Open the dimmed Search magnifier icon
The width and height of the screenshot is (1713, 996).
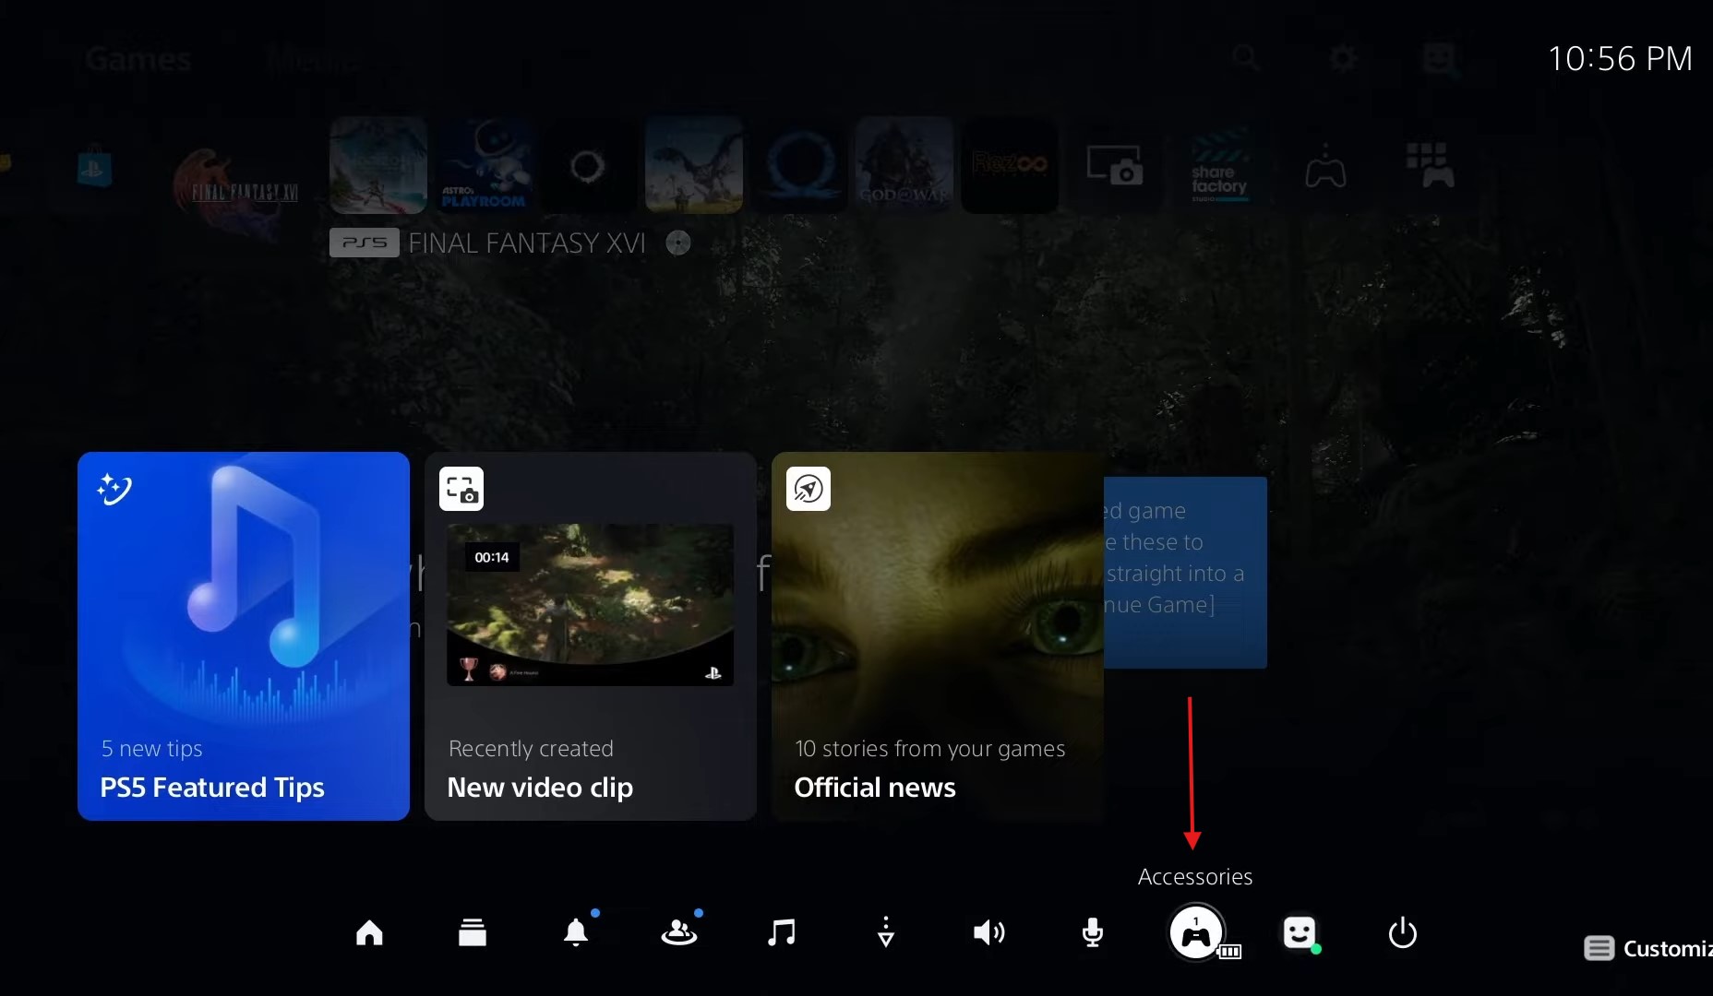1246,58
